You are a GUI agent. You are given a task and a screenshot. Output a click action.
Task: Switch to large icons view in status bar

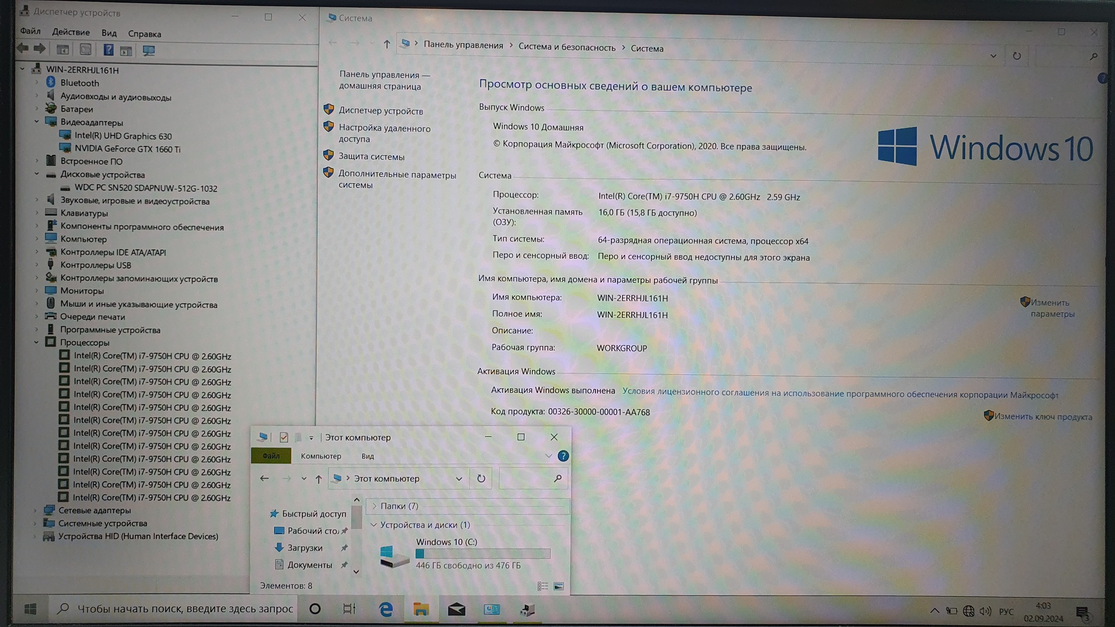[x=559, y=586]
